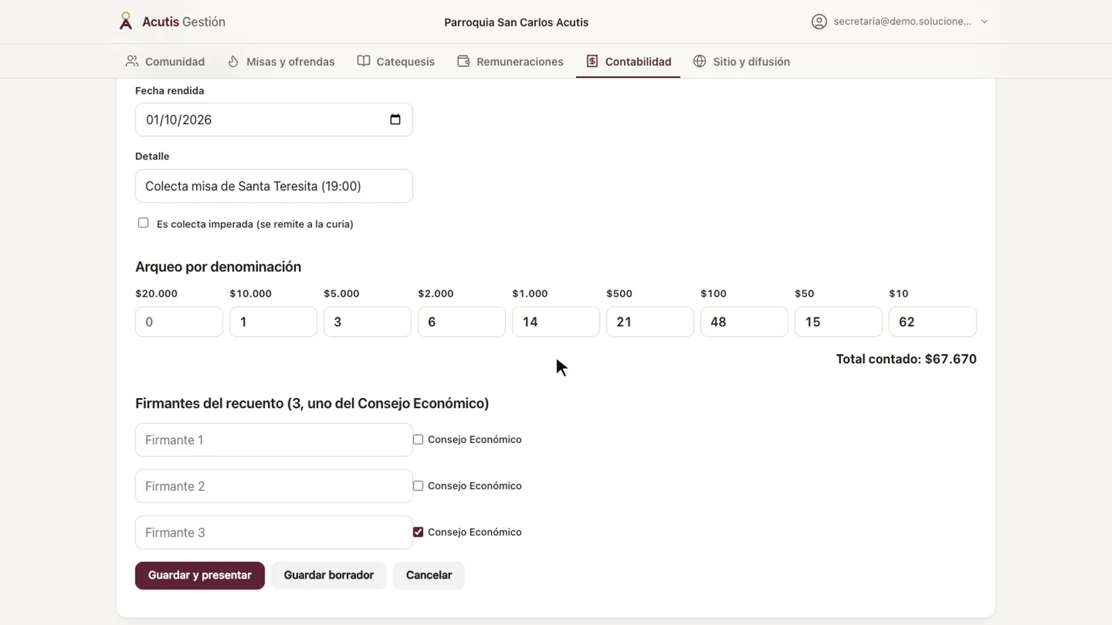Click the $10 count field
1112x625 pixels.
click(x=933, y=322)
